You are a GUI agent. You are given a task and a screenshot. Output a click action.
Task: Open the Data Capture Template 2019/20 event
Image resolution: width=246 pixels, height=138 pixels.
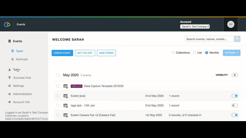(x=104, y=86)
